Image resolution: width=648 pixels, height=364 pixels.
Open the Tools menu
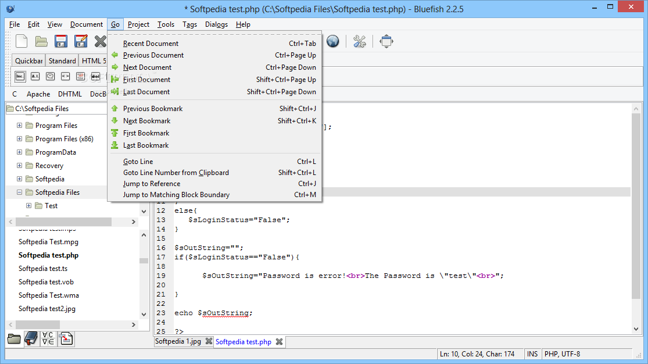click(x=166, y=24)
